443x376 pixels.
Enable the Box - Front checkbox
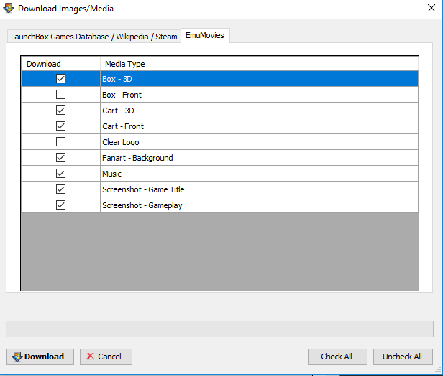(x=60, y=95)
